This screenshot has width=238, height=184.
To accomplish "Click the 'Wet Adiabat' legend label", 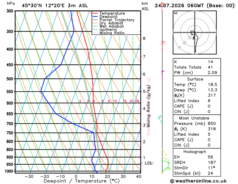I will coord(112,26).
